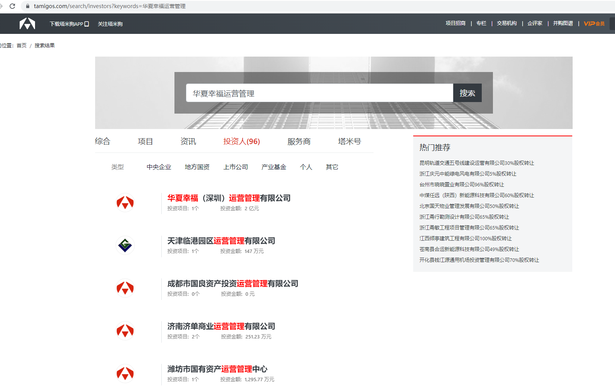Open logo of 潍坊市国有资产运营管理中心
615x387 pixels.
click(125, 374)
